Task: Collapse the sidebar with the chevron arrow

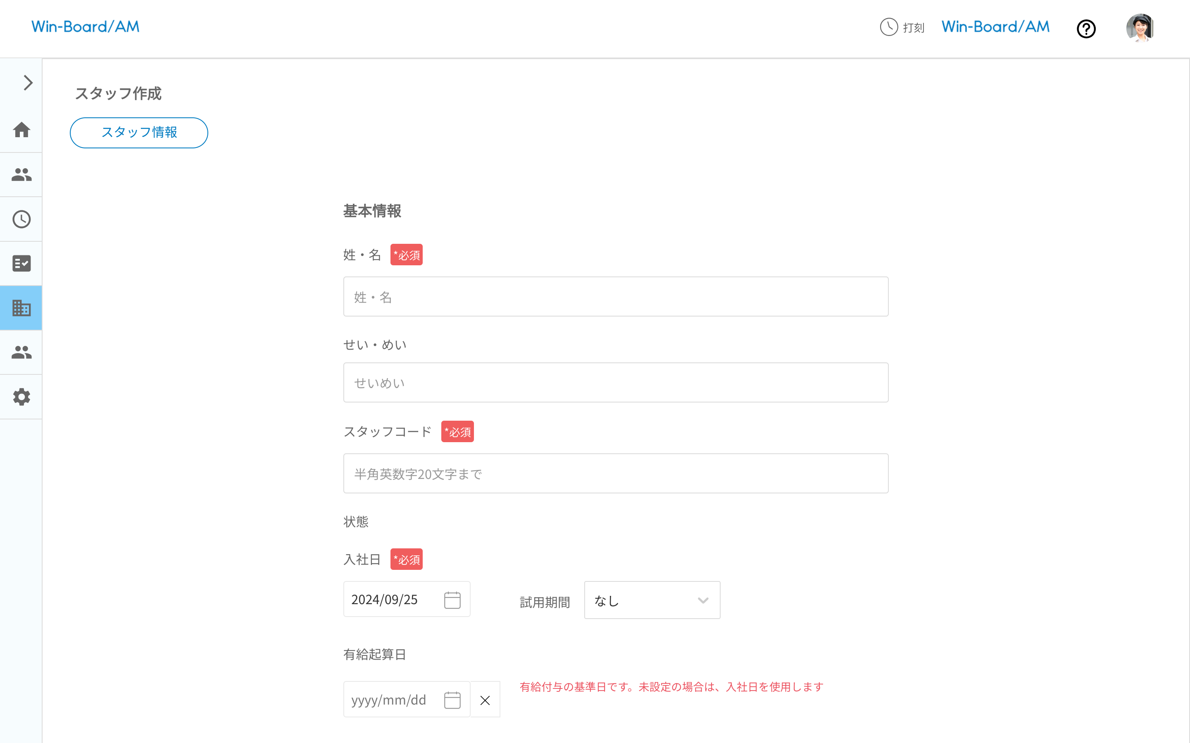Action: (27, 83)
